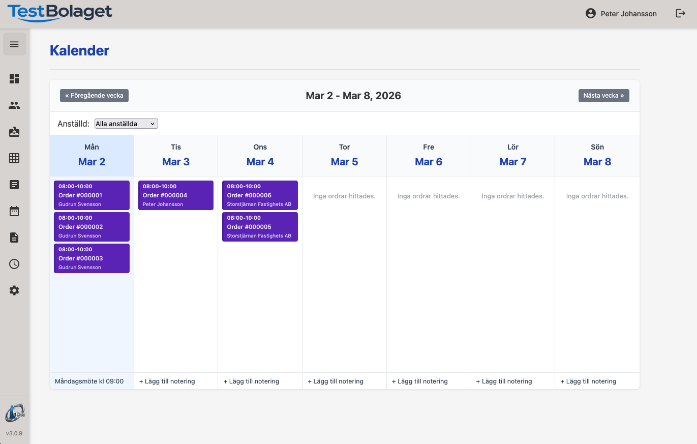Viewport: 697px width, 444px height.
Task: Open settings via the gear icon
Action: [14, 290]
